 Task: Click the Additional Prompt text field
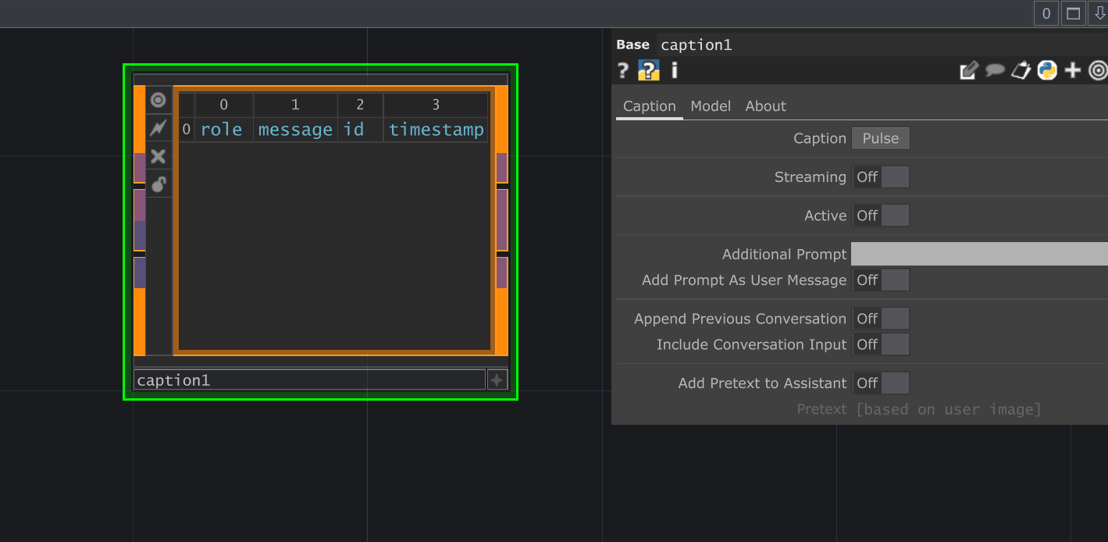click(x=978, y=254)
